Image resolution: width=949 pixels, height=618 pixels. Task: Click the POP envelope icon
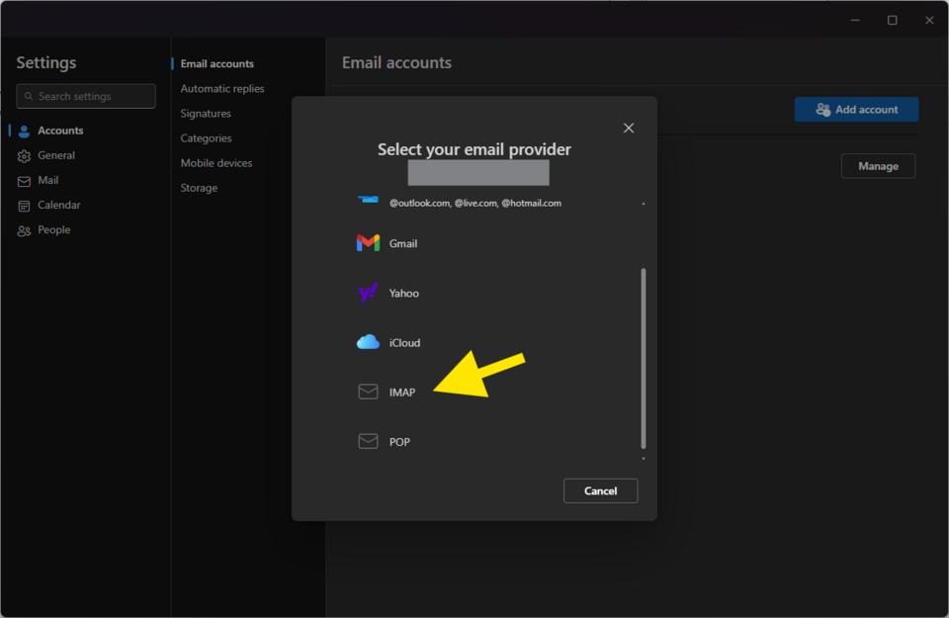[x=368, y=442]
